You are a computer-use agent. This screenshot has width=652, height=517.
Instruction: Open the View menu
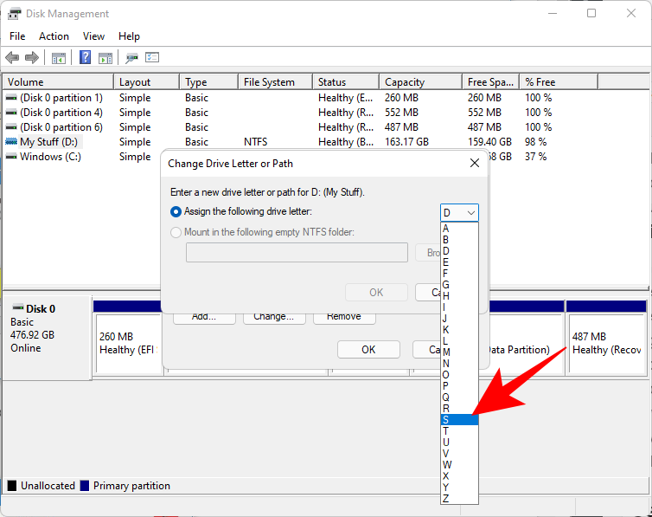click(x=93, y=36)
